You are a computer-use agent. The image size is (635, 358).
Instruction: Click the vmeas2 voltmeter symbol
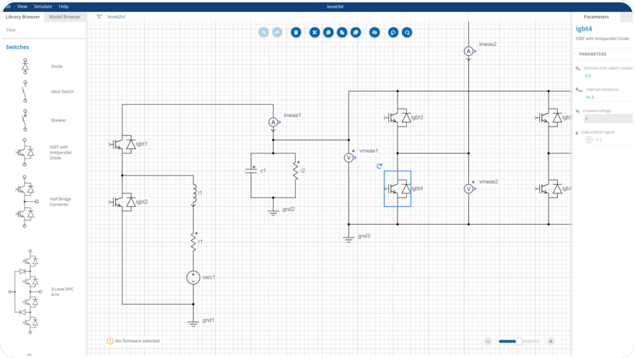tap(469, 189)
